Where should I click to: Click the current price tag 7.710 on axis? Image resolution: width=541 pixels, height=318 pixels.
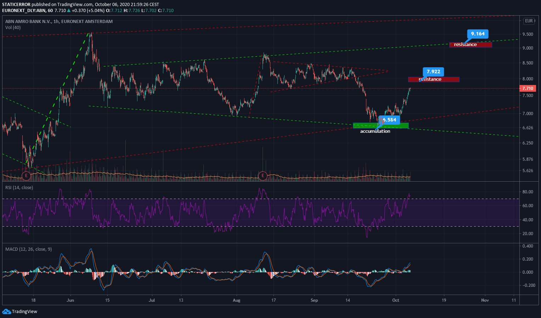tap(528, 89)
